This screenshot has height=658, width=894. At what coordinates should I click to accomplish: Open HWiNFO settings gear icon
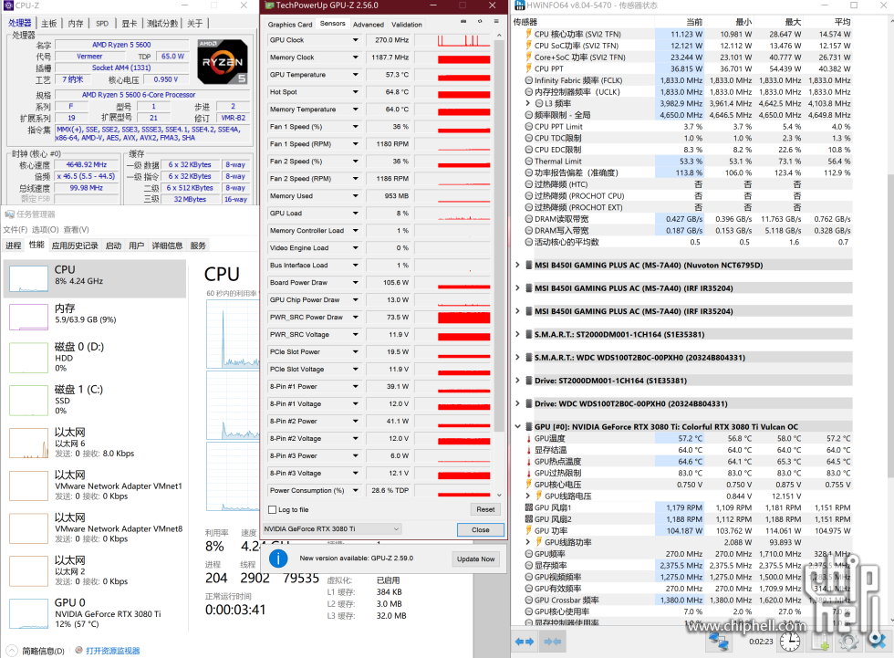849,642
